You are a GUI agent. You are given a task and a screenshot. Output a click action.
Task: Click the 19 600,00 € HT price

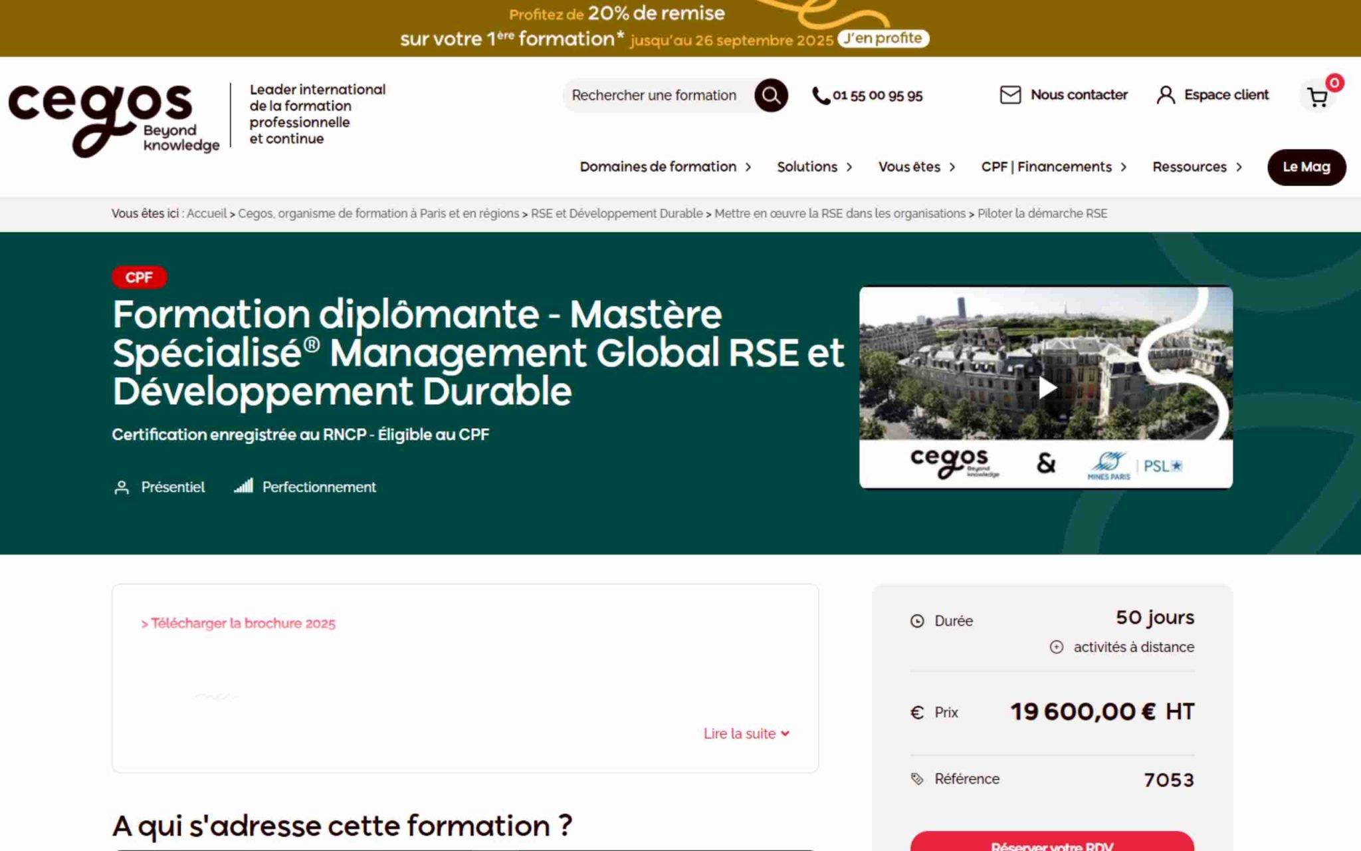tap(1102, 712)
